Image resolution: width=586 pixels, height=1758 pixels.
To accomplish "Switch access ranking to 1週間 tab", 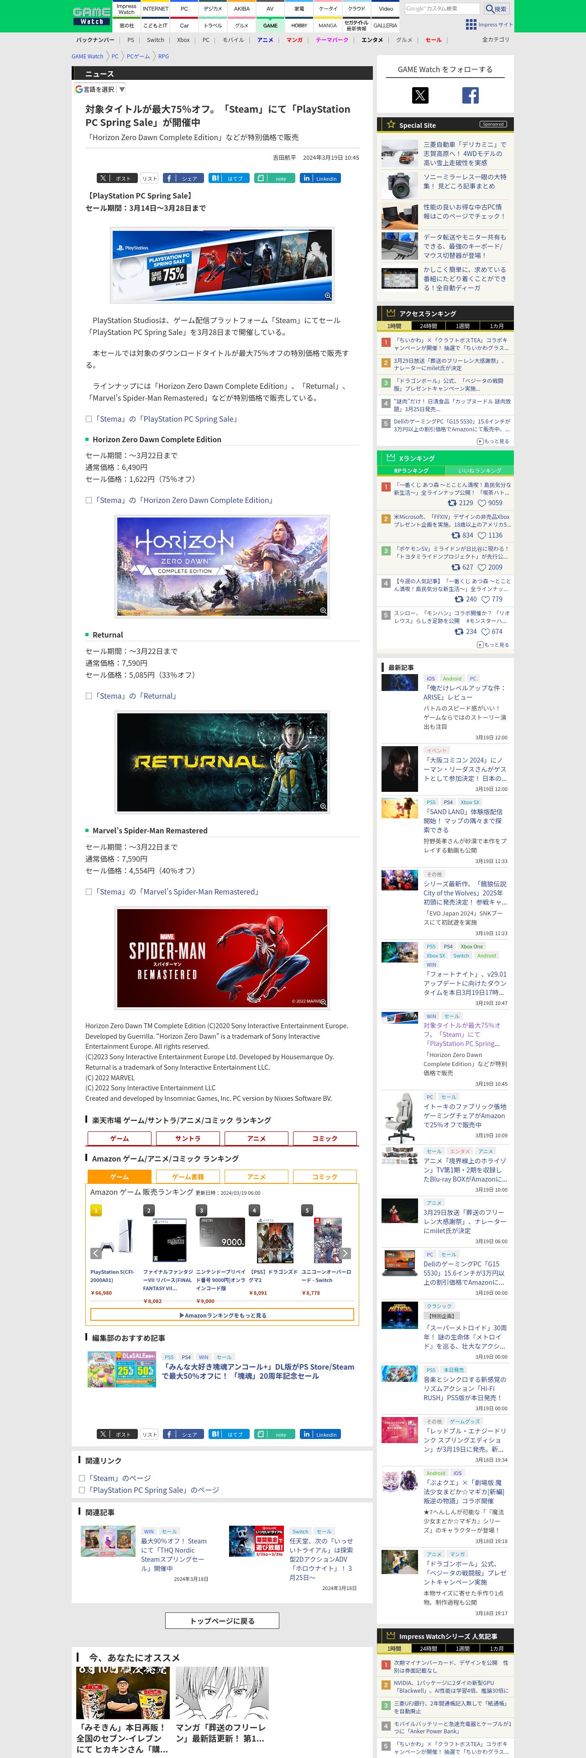I will tap(462, 325).
